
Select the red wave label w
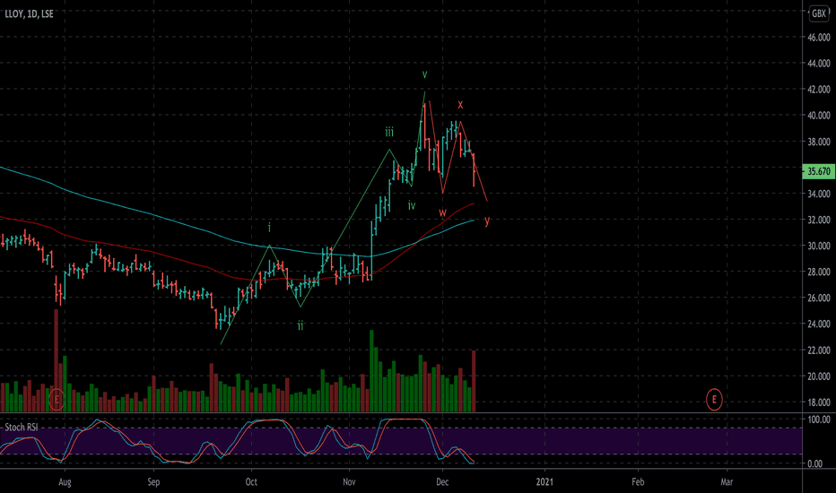[442, 212]
